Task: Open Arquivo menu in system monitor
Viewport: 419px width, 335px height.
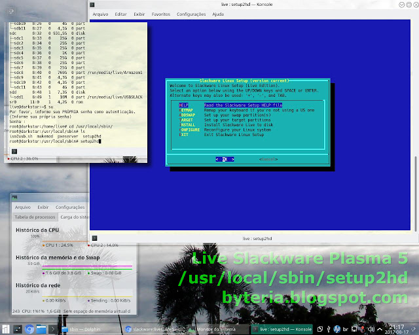Action: 23,207
